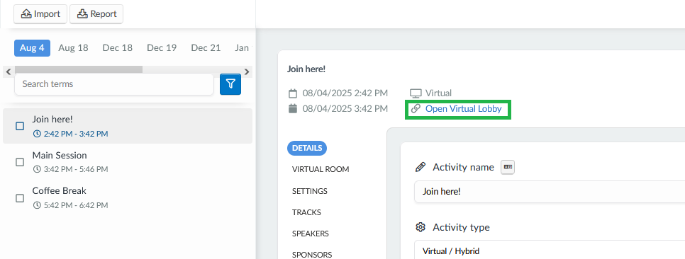Focus the Search terms input field
Image resolution: width=685 pixels, height=259 pixels.
tap(114, 84)
